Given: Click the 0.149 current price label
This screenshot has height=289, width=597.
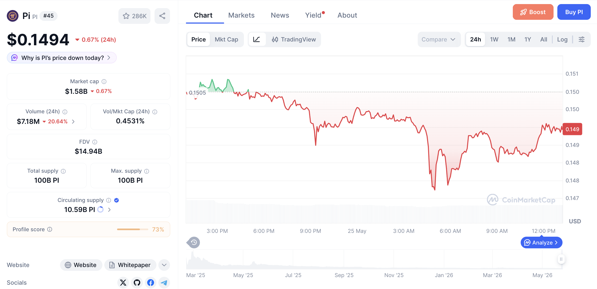Looking at the screenshot, I should tap(572, 129).
